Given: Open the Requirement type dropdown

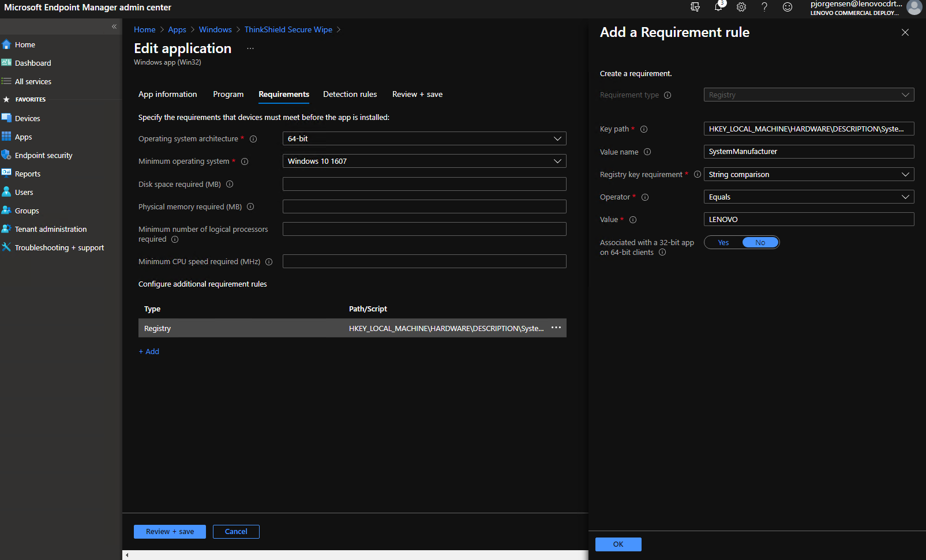Looking at the screenshot, I should point(809,95).
